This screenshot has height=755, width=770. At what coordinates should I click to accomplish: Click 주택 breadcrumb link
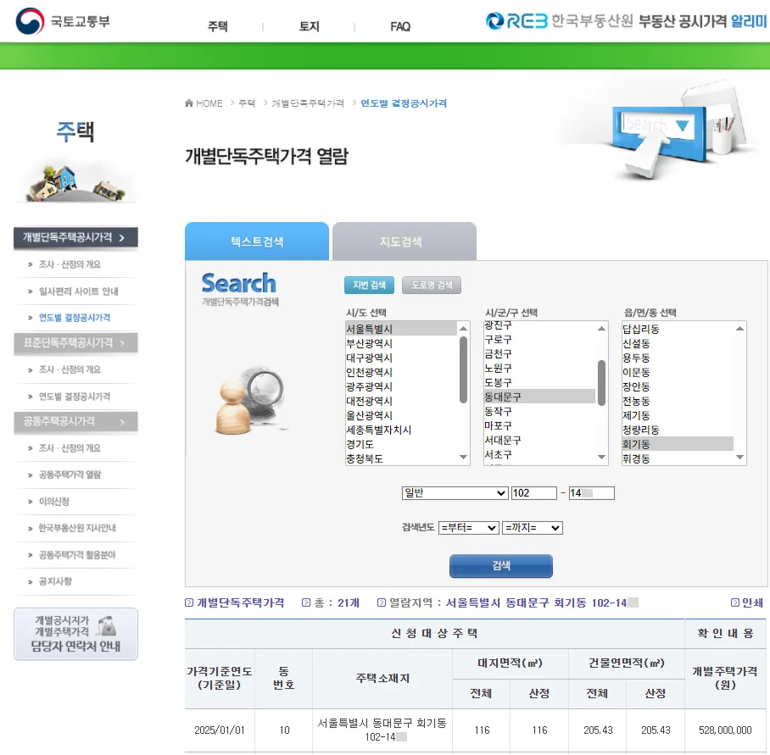(247, 103)
